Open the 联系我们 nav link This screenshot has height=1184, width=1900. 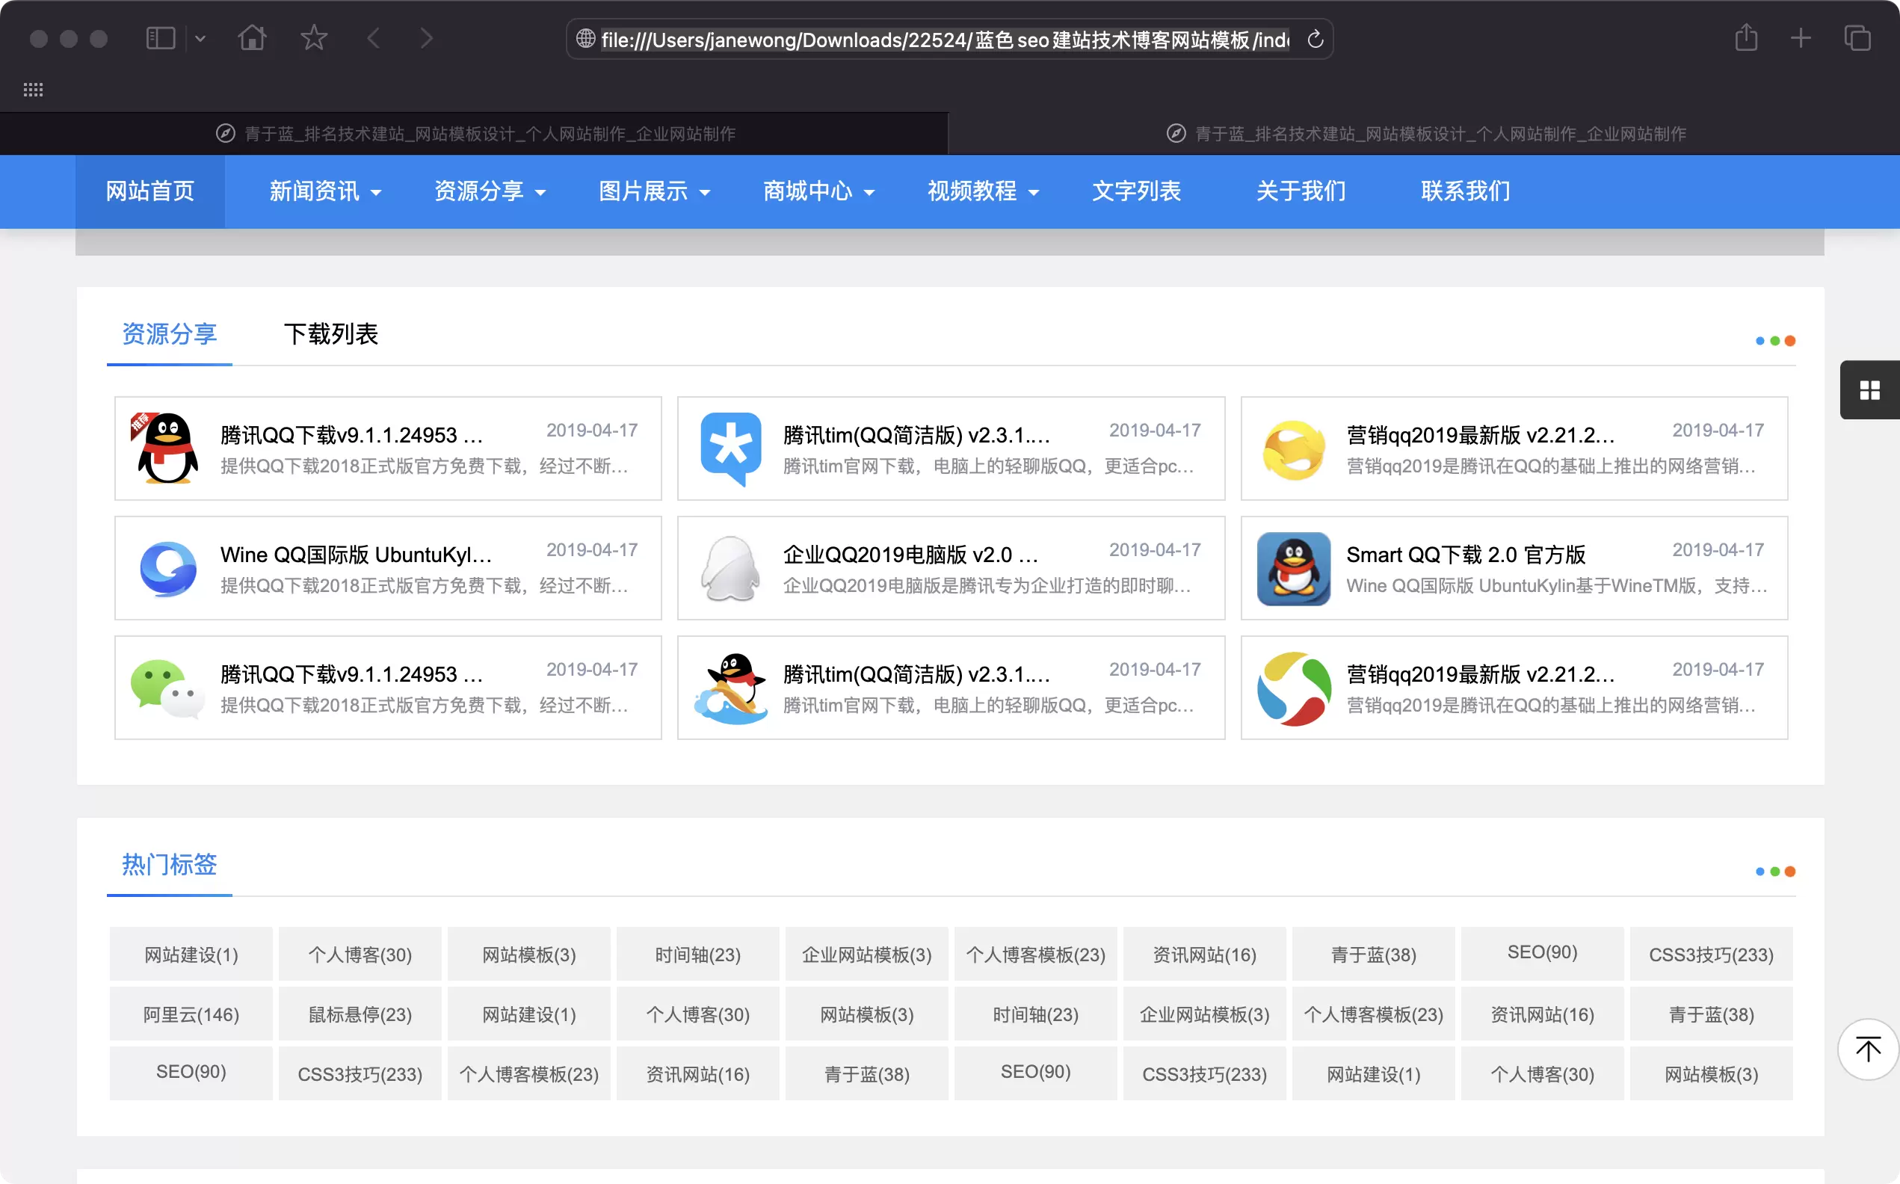(x=1465, y=191)
